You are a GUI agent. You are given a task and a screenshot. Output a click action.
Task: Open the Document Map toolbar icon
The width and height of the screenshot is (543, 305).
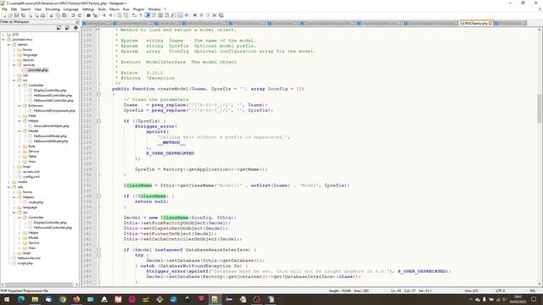(x=160, y=15)
